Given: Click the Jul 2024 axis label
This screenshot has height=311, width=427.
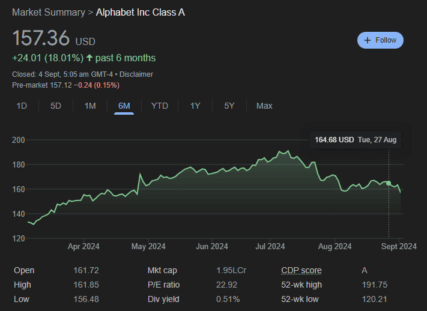Looking at the screenshot, I should pos(270,246).
